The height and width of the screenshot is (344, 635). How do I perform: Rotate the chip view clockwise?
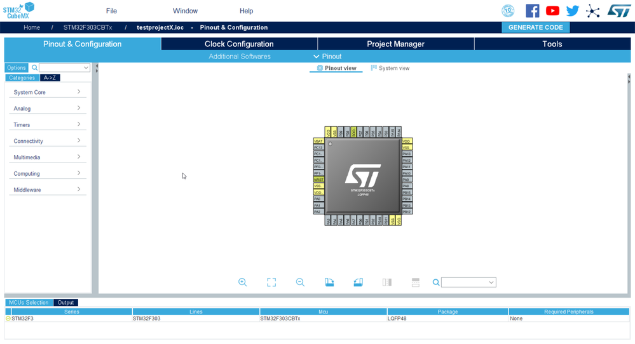[x=329, y=282]
